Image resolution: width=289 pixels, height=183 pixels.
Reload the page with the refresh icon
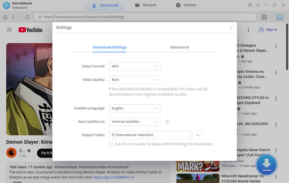[27, 17]
